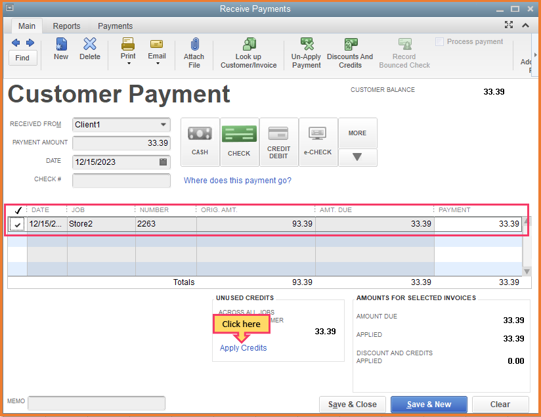The width and height of the screenshot is (541, 417).
Task: Open the Received From customer dropdown
Action: (x=165, y=125)
